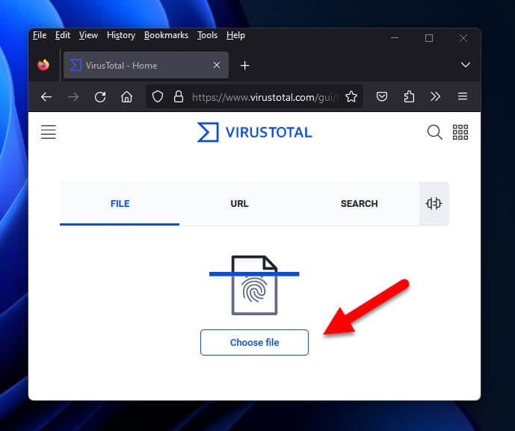This screenshot has width=515, height=431.
Task: Close the VirusTotal - Home tab
Action: click(x=217, y=65)
